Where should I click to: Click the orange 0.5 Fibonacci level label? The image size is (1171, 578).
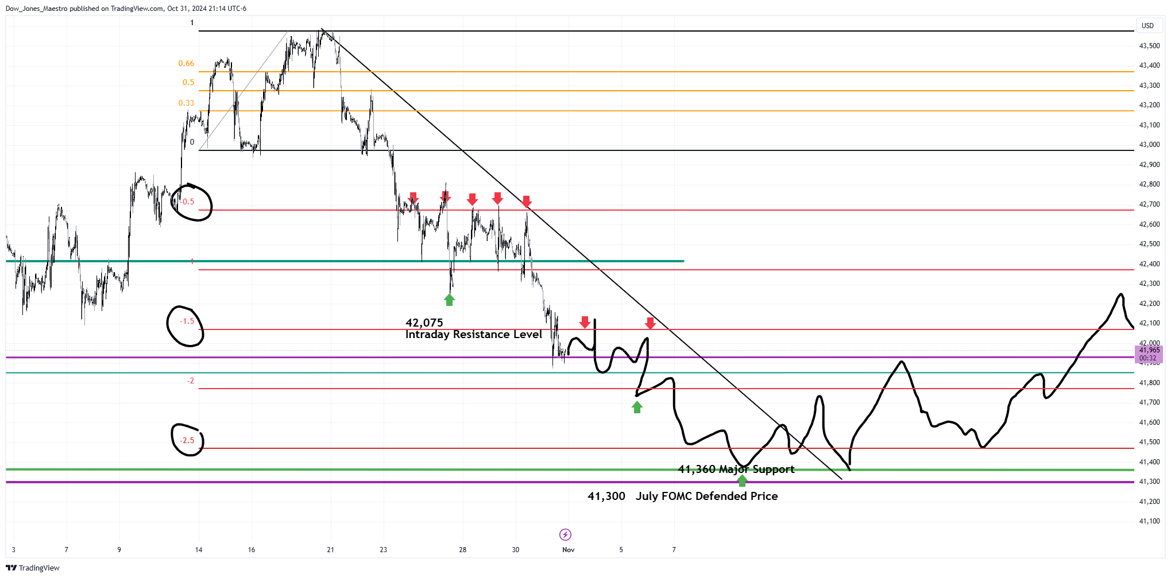pyautogui.click(x=188, y=82)
